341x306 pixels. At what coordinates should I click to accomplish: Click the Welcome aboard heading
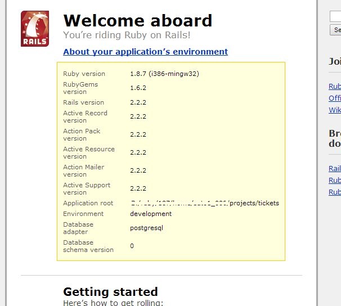[138, 20]
